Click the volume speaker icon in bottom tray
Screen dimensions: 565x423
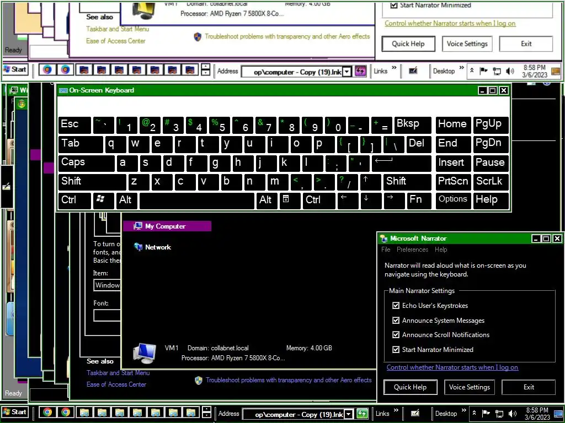(x=512, y=414)
